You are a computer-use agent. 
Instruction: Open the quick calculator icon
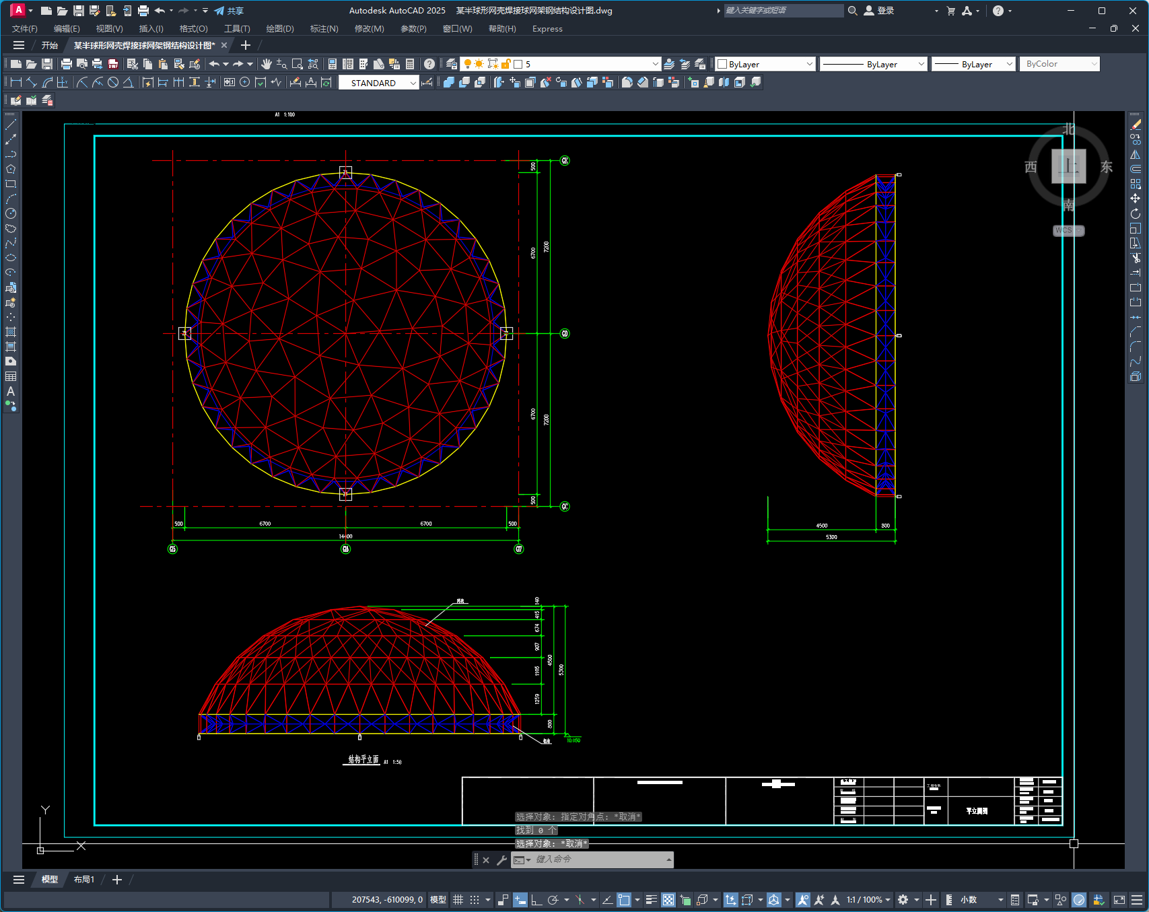410,64
